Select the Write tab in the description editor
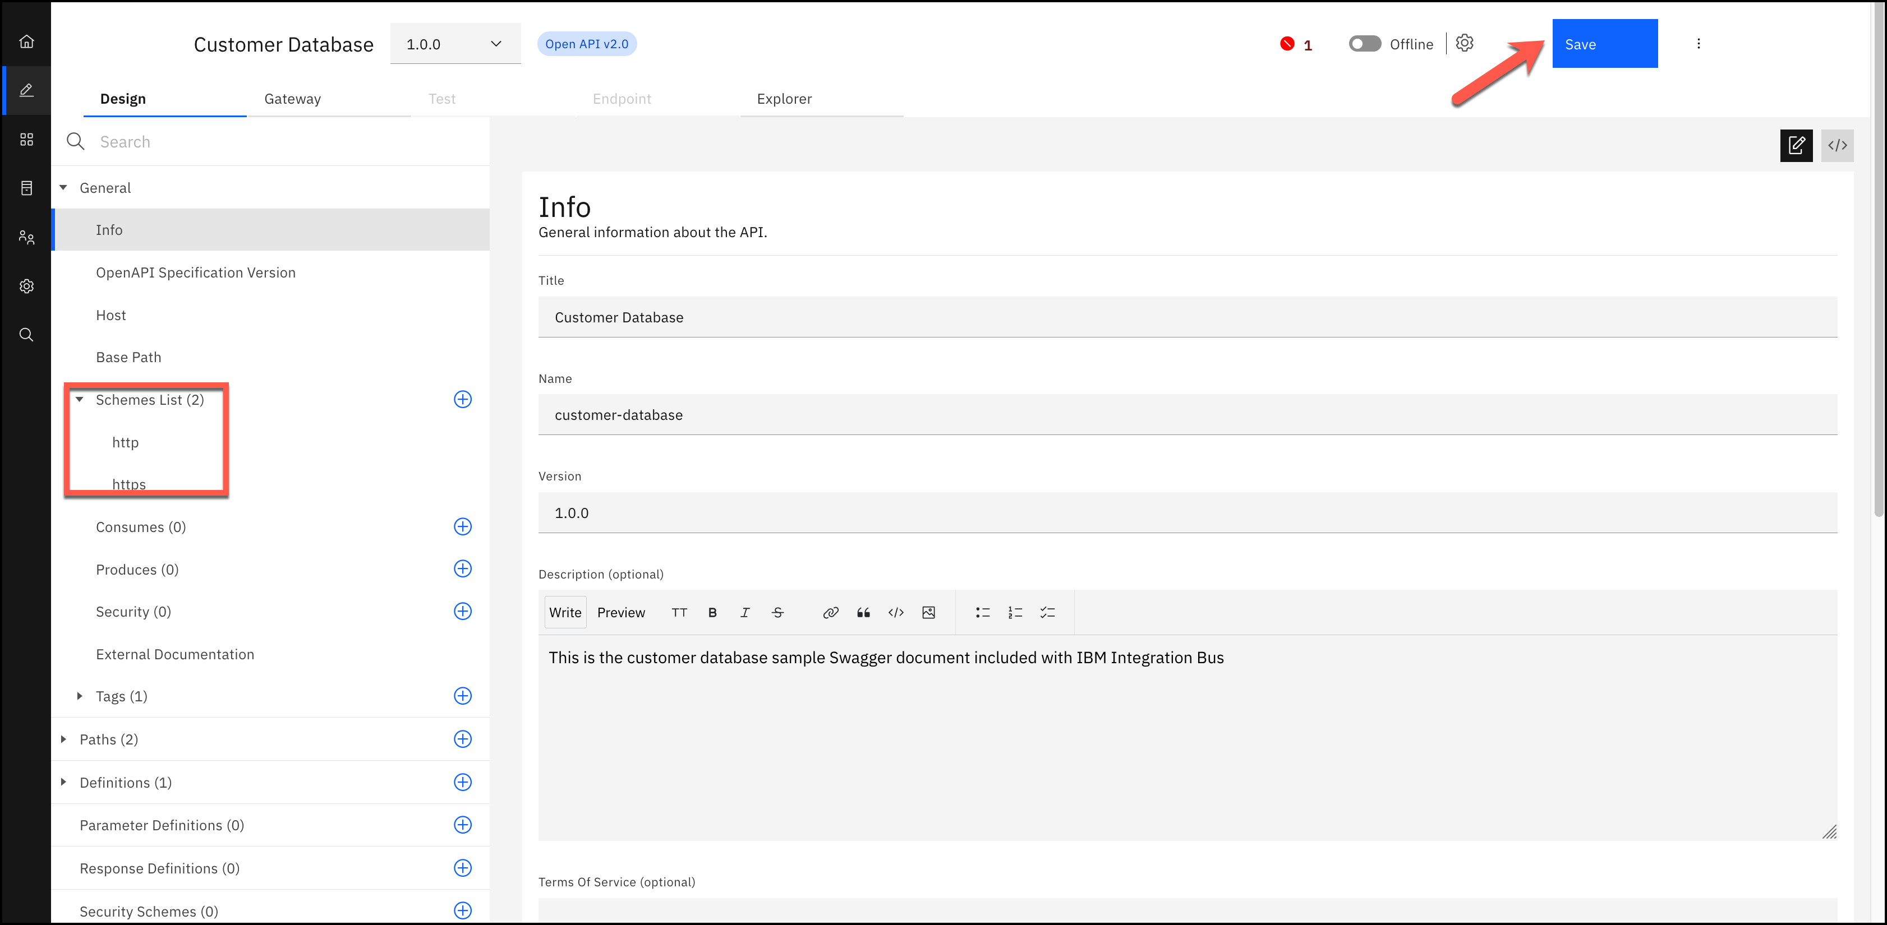The width and height of the screenshot is (1887, 925). point(565,612)
